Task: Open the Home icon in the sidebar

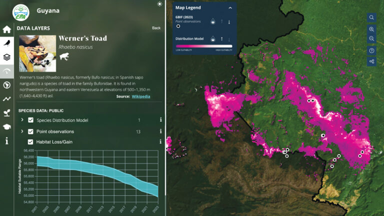Action: pyautogui.click(x=7, y=29)
